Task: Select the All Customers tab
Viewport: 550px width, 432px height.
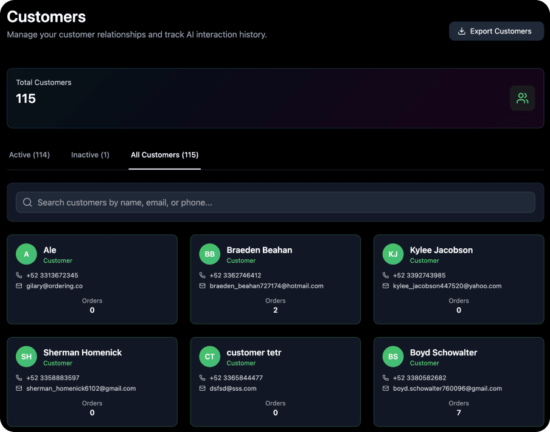Action: pyautogui.click(x=164, y=155)
